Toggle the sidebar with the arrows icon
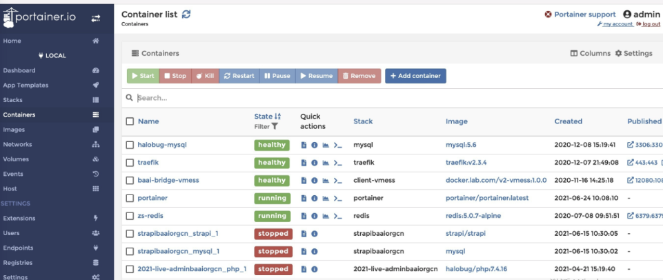 click(x=96, y=18)
